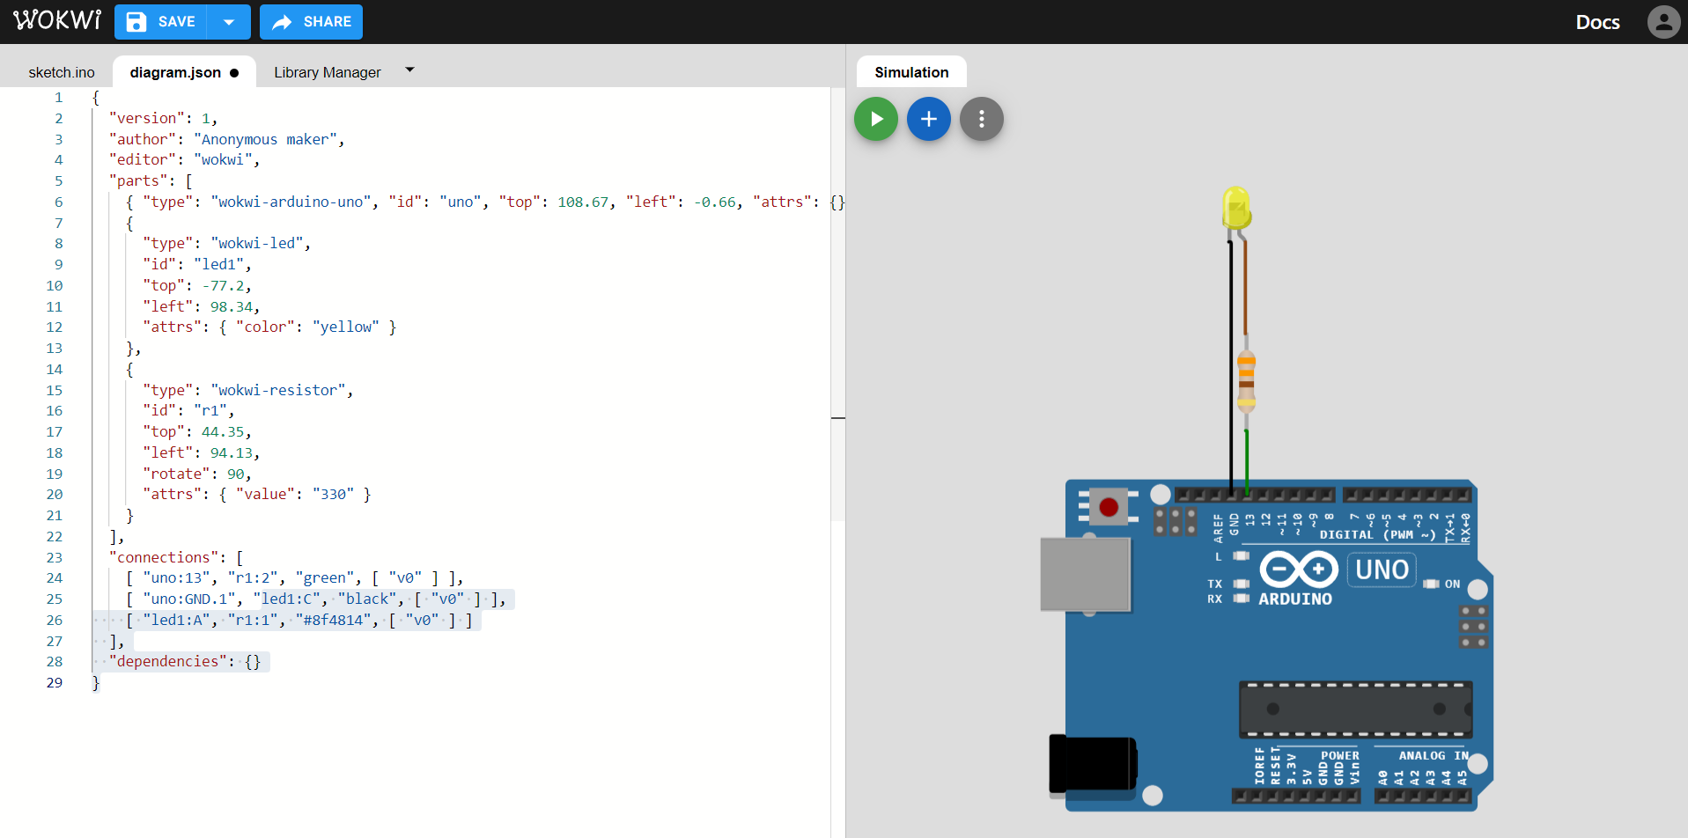Viewport: 1688px width, 838px height.
Task: Click the "wokwi-led" type string
Action: pyautogui.click(x=257, y=243)
